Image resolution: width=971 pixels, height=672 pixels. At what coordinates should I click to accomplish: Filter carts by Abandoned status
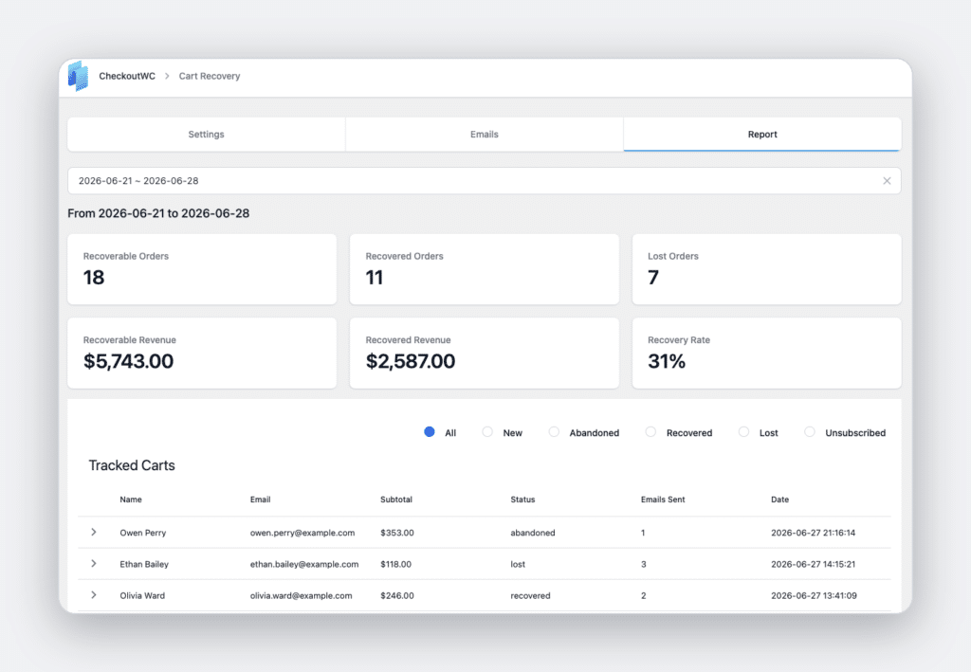(x=554, y=432)
